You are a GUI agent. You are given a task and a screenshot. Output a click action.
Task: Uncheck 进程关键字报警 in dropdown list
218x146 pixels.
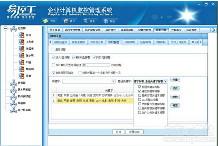140,91
